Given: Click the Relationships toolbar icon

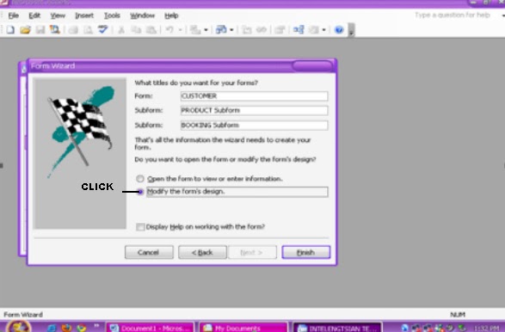Looking at the screenshot, I should (x=299, y=30).
